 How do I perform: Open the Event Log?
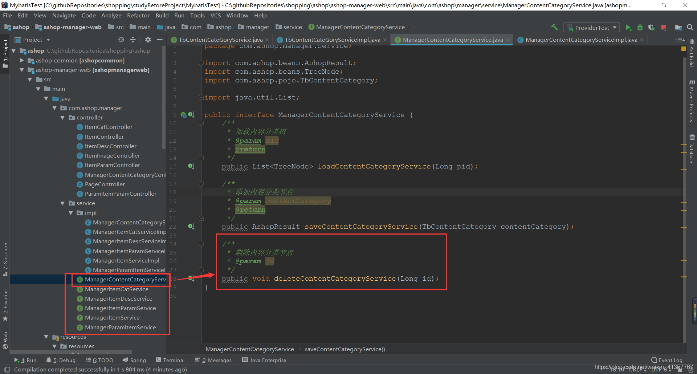point(667,360)
